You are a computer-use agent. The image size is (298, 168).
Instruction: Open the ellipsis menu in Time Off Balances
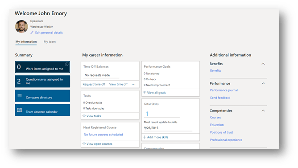point(133,84)
